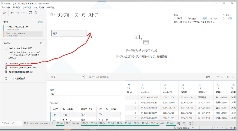Click the 追加 link next to 接続
The image size is (238, 131).
[x=40, y=22]
